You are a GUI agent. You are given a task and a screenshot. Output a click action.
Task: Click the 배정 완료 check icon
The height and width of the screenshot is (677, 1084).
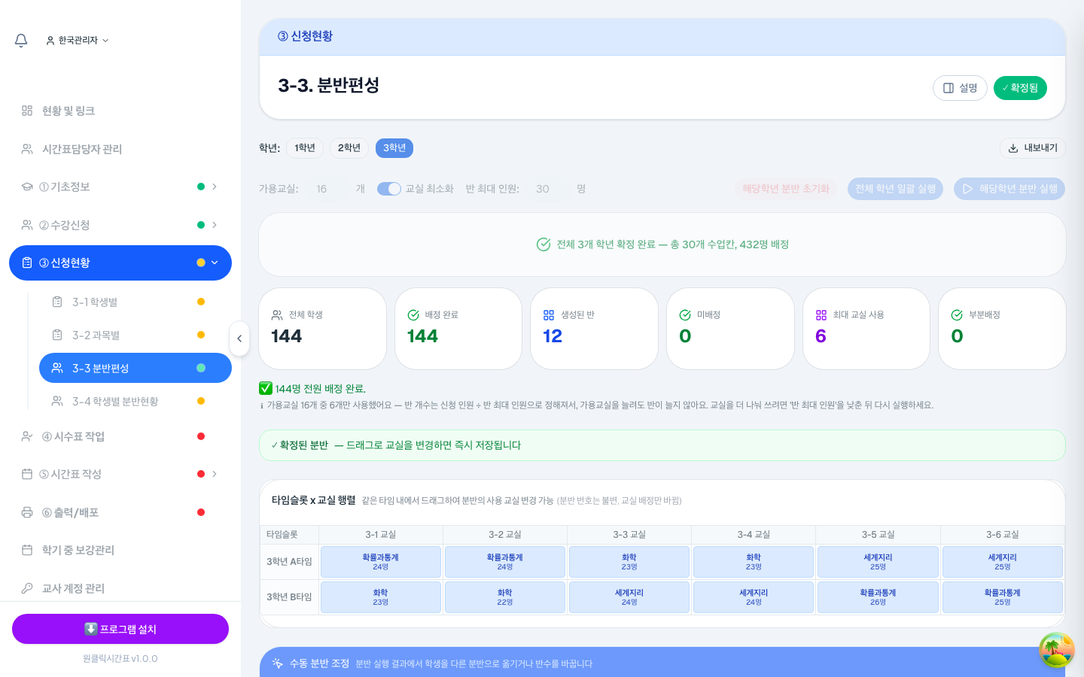[x=413, y=315]
